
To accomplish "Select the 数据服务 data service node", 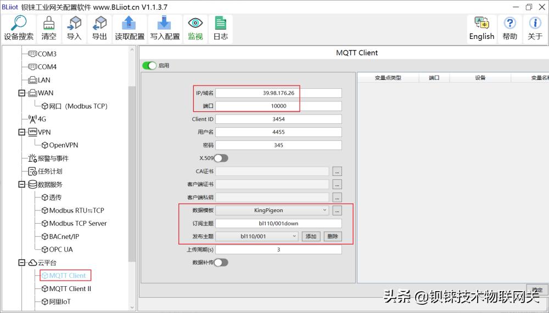I will 45,184.
